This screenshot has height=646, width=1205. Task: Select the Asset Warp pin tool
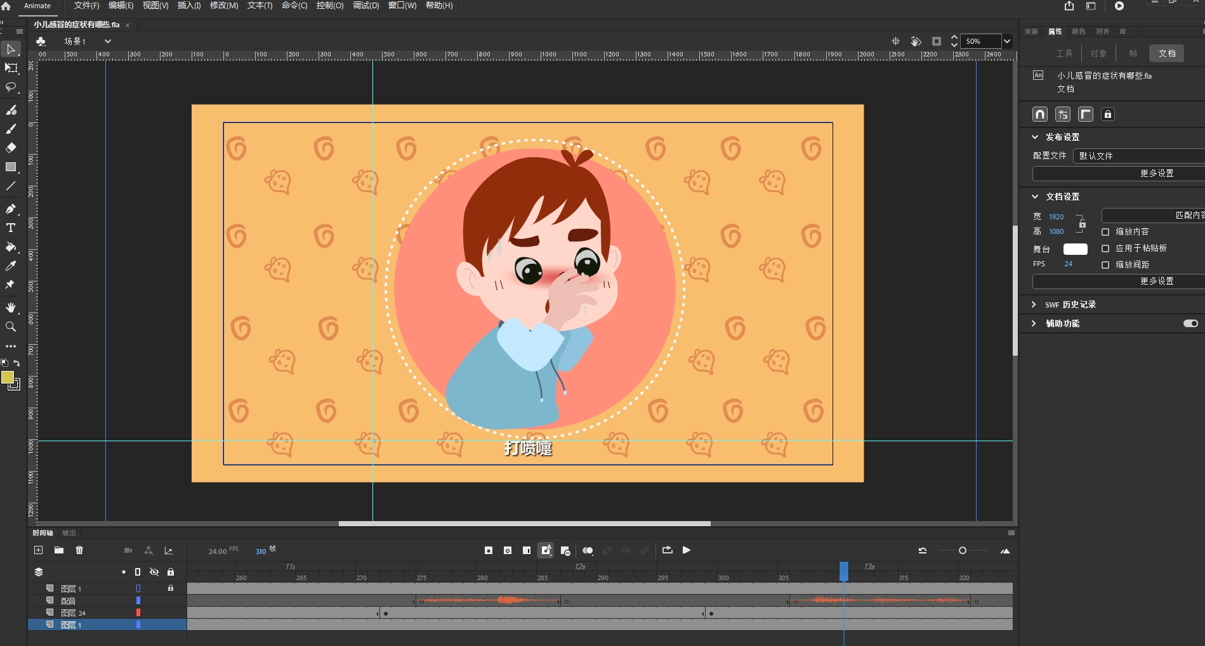tap(11, 285)
